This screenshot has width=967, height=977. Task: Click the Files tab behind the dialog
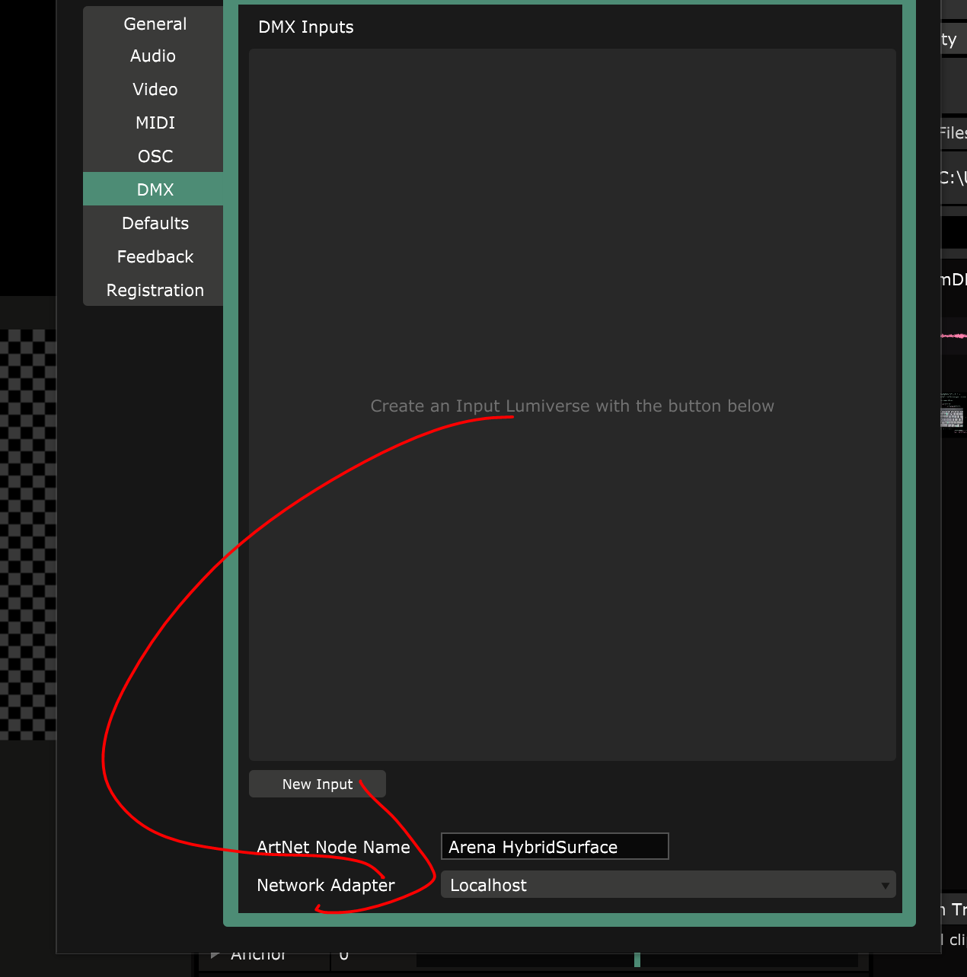(953, 133)
